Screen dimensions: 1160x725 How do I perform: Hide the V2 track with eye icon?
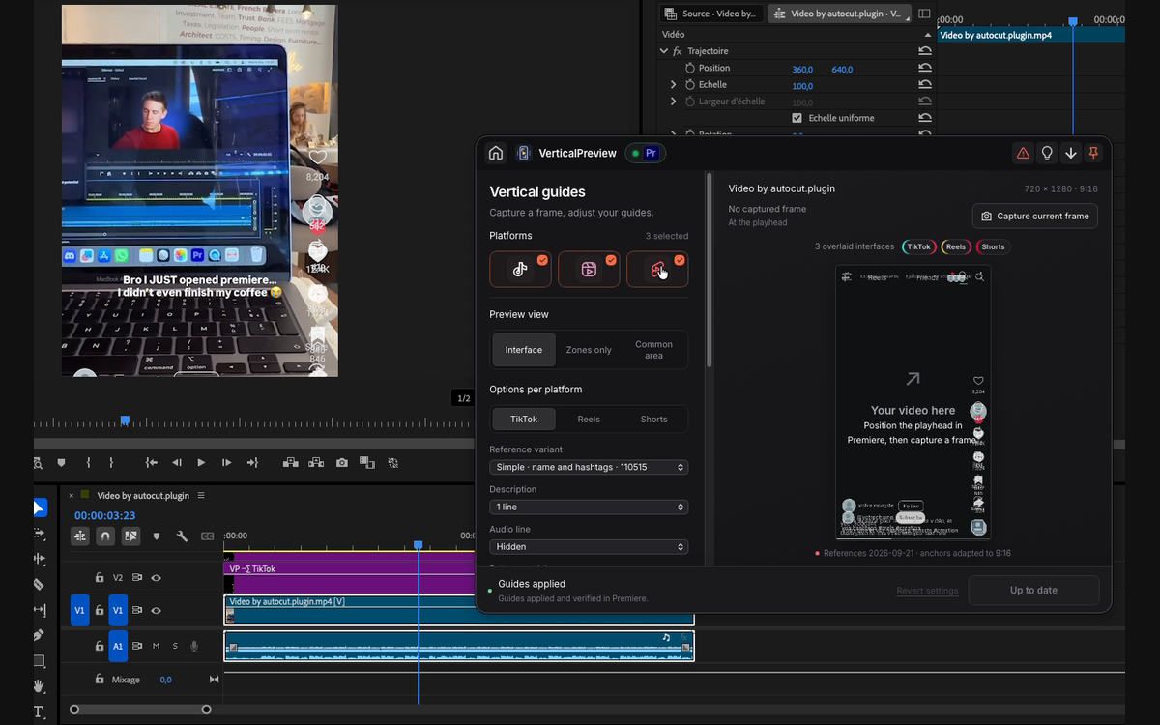(x=156, y=578)
